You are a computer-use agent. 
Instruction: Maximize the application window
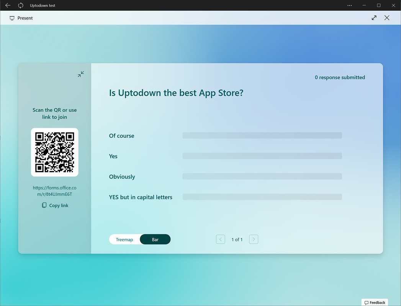379,5
